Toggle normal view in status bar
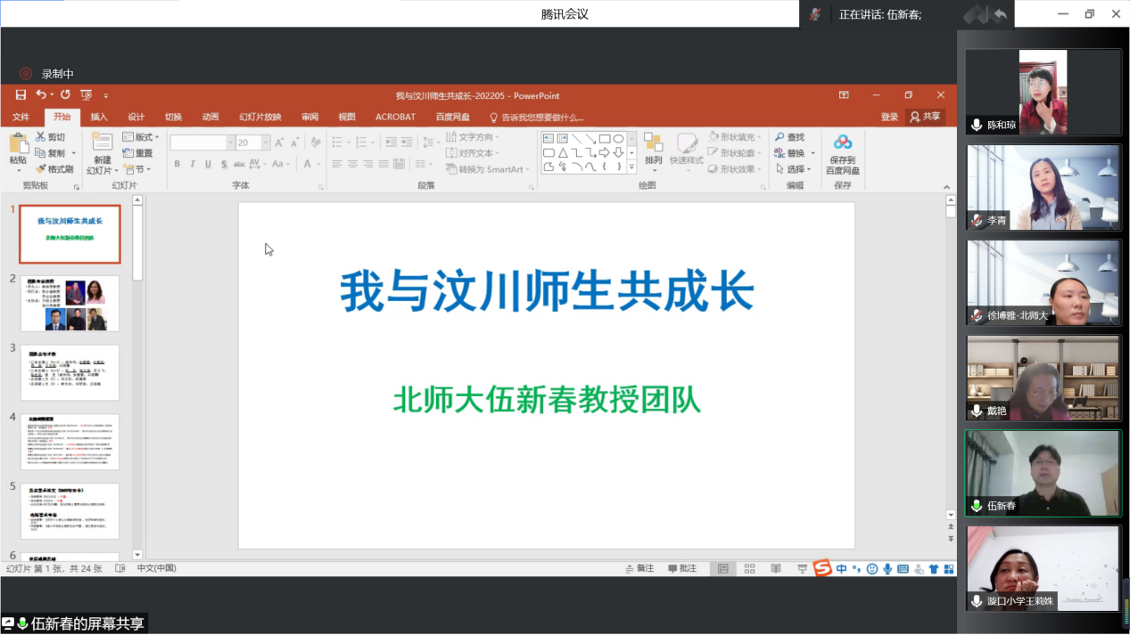 coord(723,568)
